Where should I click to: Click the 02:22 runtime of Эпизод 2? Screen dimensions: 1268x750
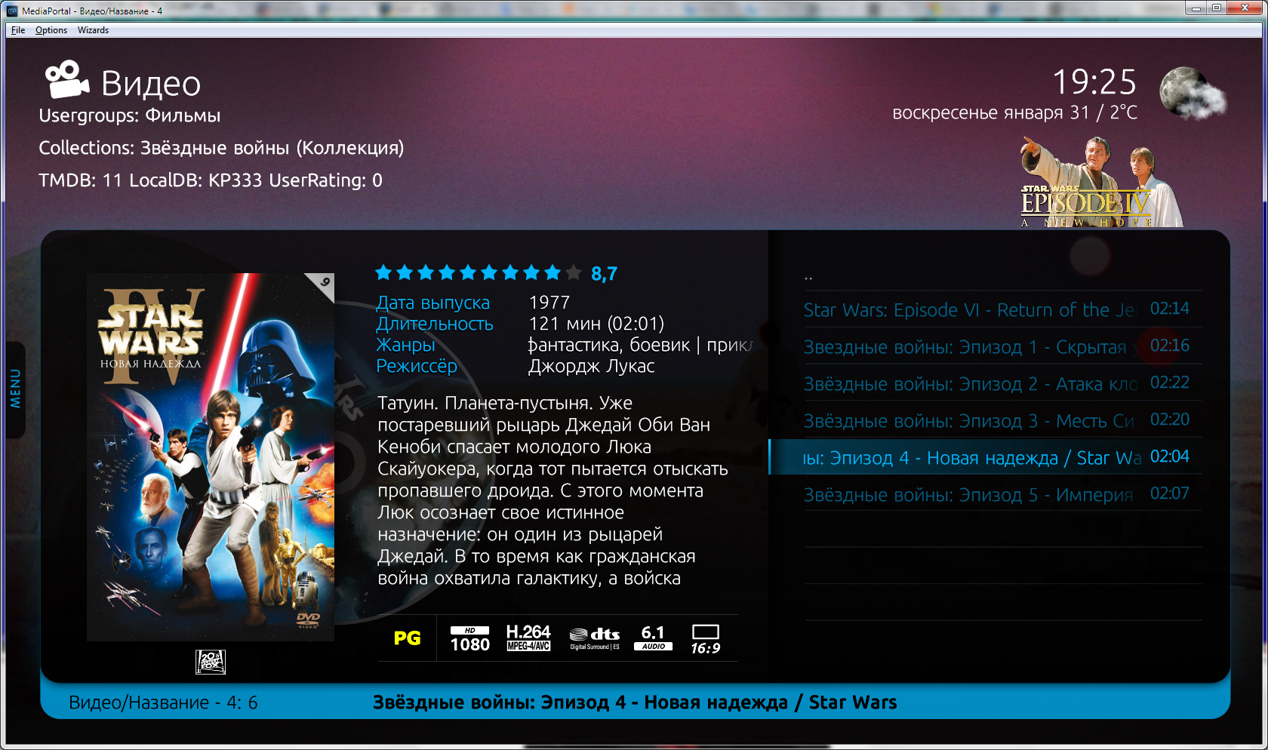1169,383
